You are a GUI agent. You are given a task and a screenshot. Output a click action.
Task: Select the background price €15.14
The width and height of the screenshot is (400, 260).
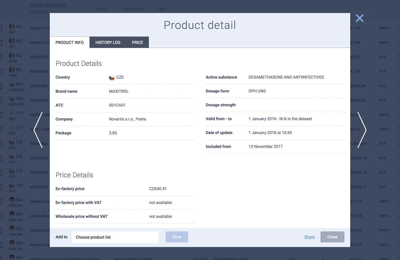click(356, 202)
